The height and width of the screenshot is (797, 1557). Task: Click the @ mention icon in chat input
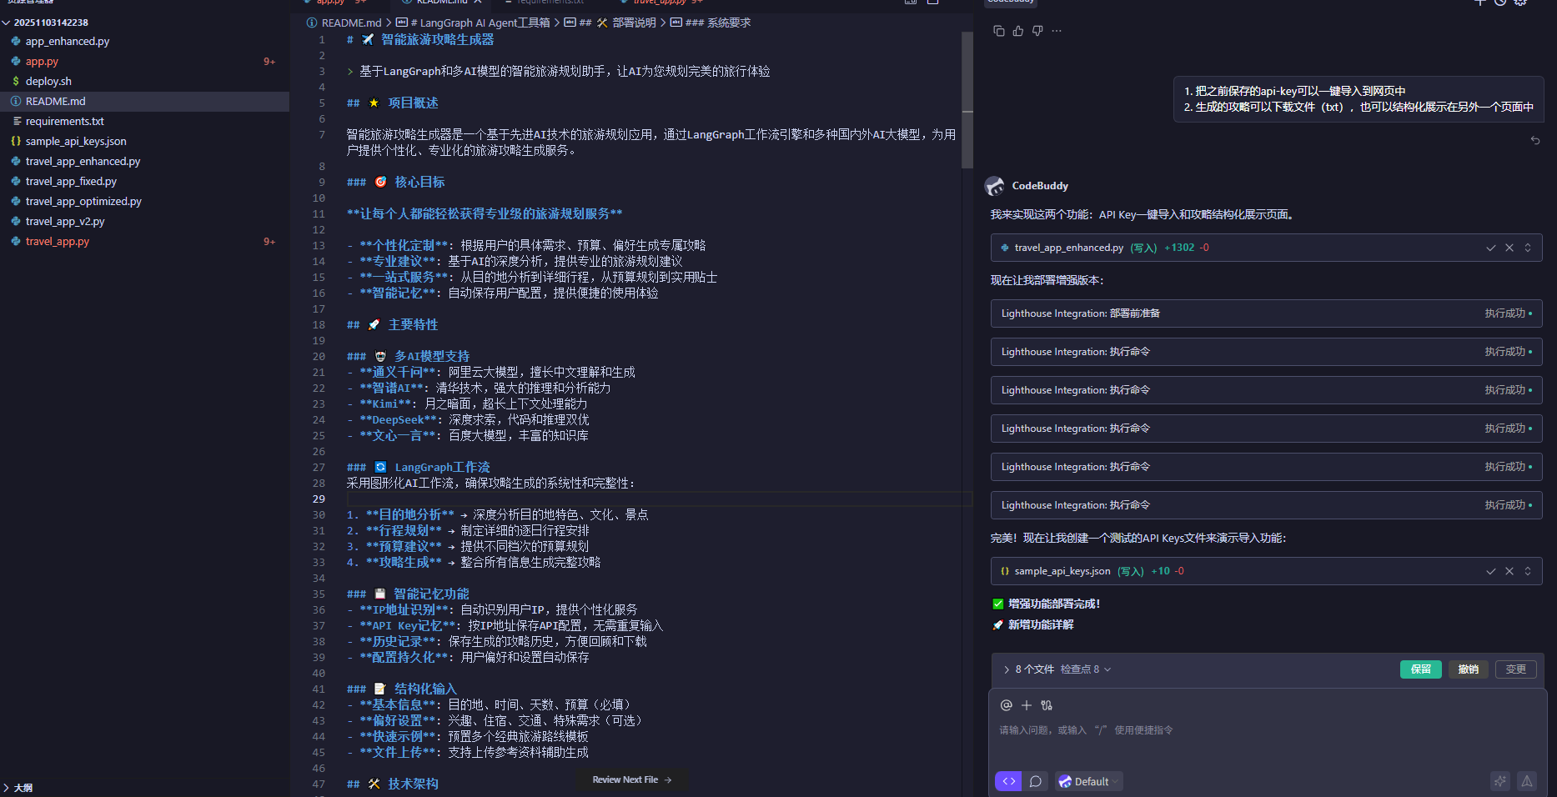1006,704
